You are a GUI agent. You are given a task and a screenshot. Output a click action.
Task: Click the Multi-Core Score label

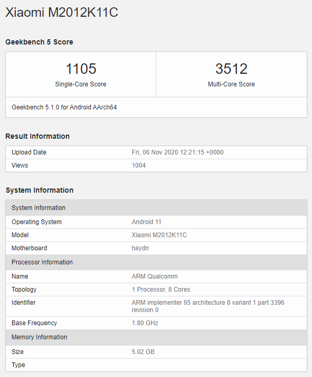click(232, 84)
